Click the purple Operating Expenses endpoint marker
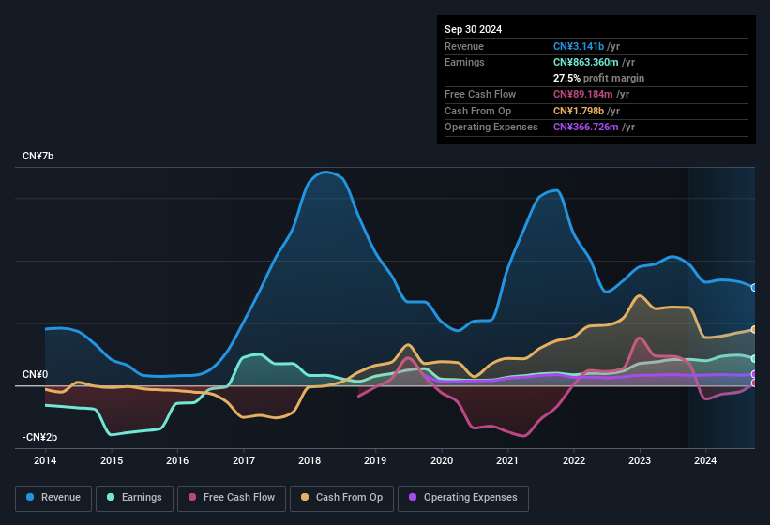 click(754, 374)
